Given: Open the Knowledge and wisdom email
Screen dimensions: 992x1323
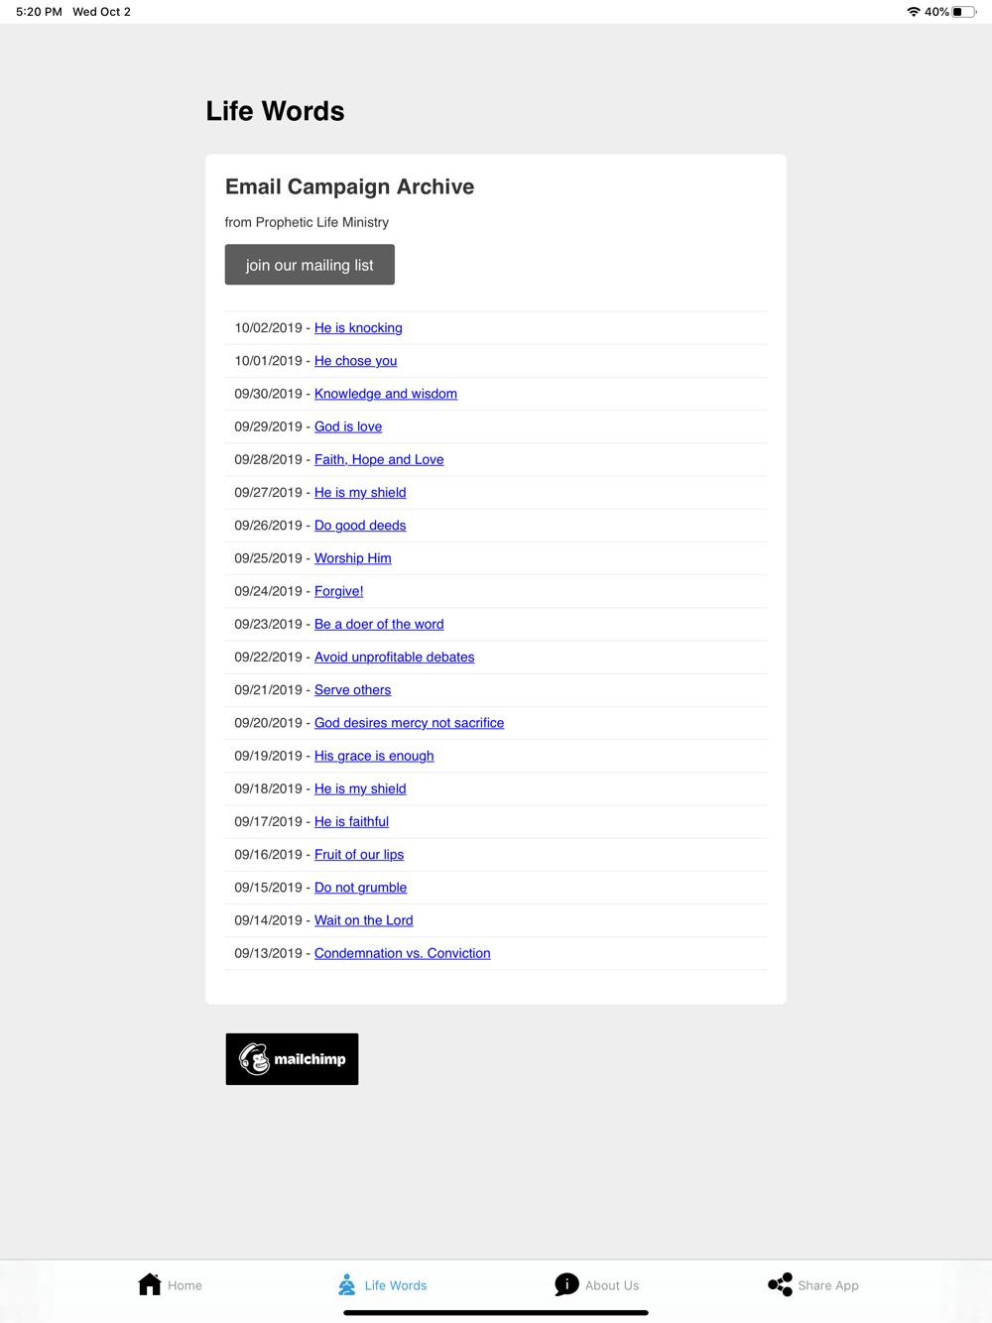Looking at the screenshot, I should [386, 394].
